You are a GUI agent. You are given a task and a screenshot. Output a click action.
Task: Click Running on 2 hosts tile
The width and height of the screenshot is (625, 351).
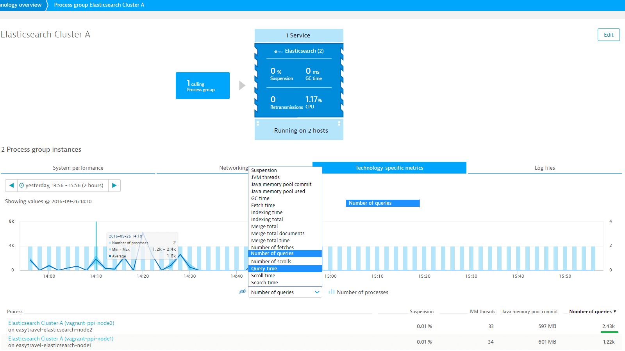click(x=299, y=130)
